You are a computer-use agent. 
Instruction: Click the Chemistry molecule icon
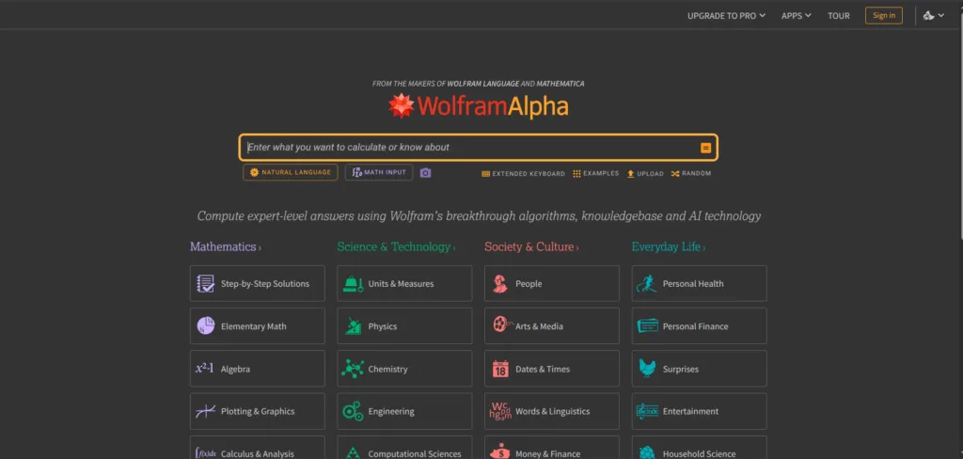(353, 369)
